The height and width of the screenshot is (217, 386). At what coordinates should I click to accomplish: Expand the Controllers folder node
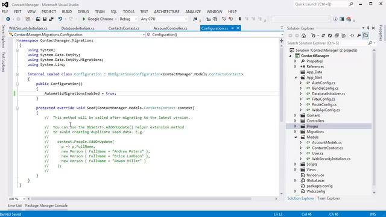[x=296, y=121]
